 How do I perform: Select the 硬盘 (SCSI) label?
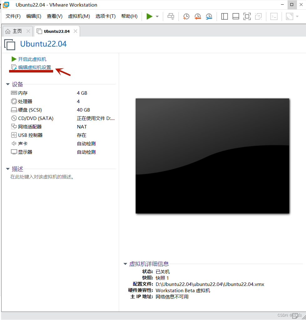click(30, 110)
